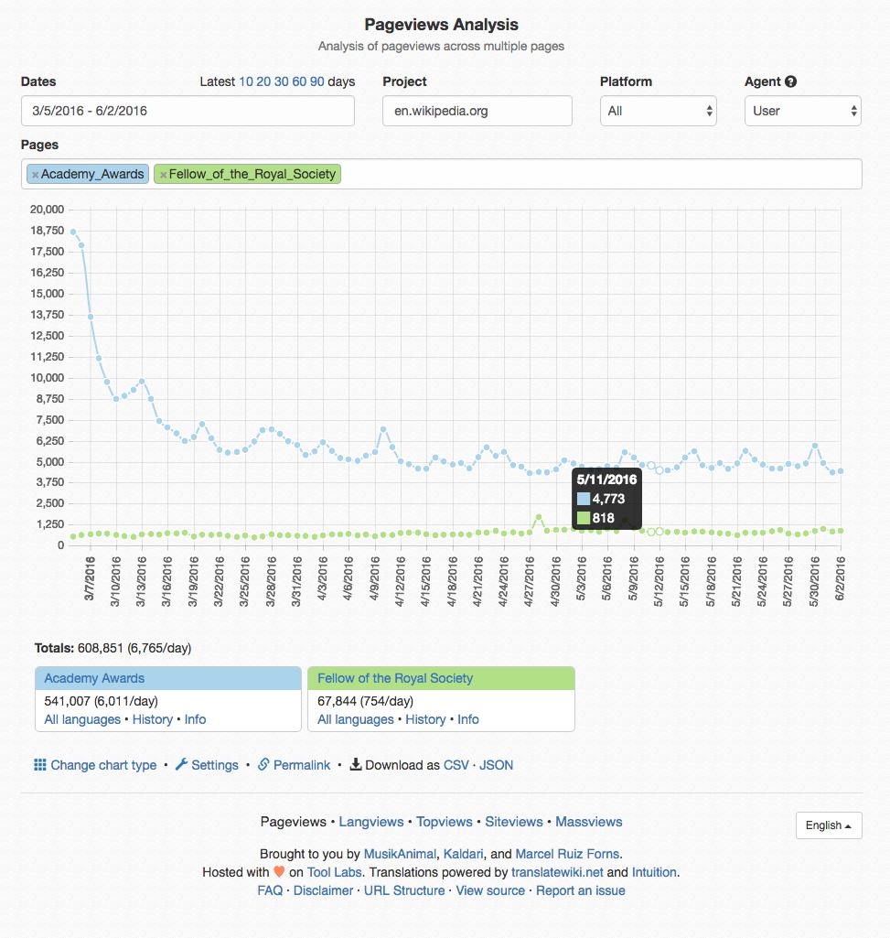The image size is (890, 938).
Task: Click the Permalink chain icon
Action: 263,765
